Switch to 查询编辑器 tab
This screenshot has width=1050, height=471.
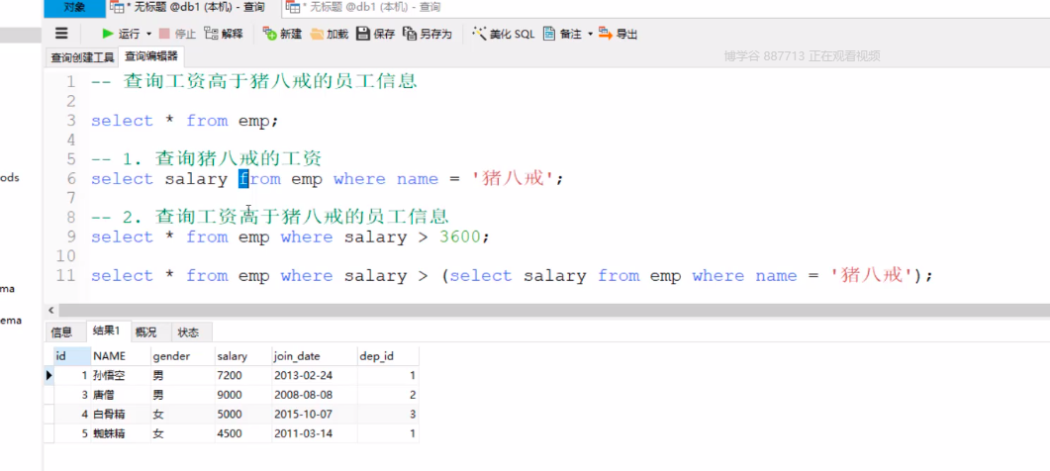(x=151, y=56)
